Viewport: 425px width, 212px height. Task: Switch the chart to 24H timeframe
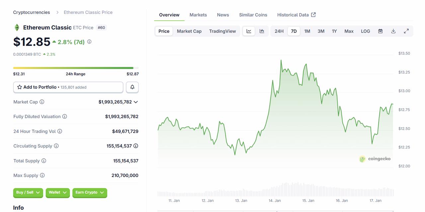[x=279, y=31]
